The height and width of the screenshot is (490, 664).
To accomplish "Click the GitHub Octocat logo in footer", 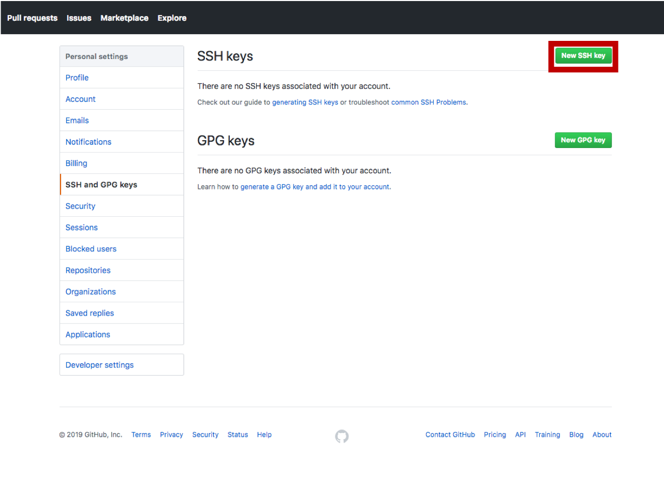I will point(342,436).
